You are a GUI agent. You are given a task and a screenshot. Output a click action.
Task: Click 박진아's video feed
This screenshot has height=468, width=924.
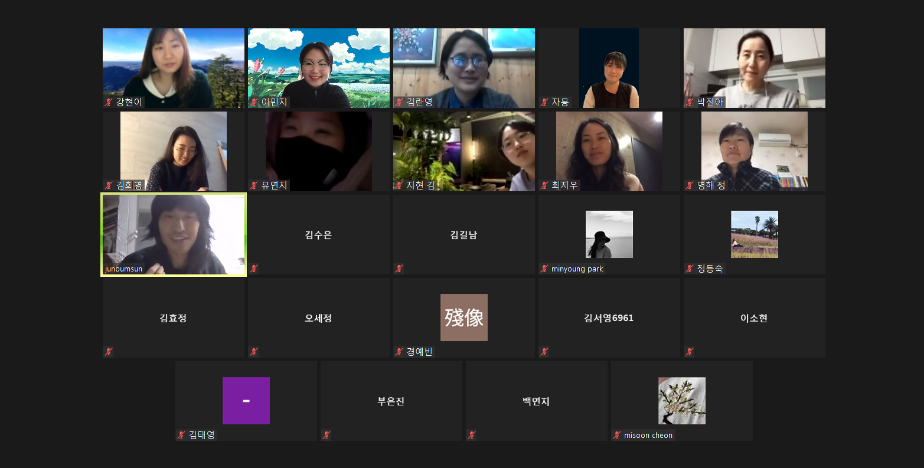(755, 68)
